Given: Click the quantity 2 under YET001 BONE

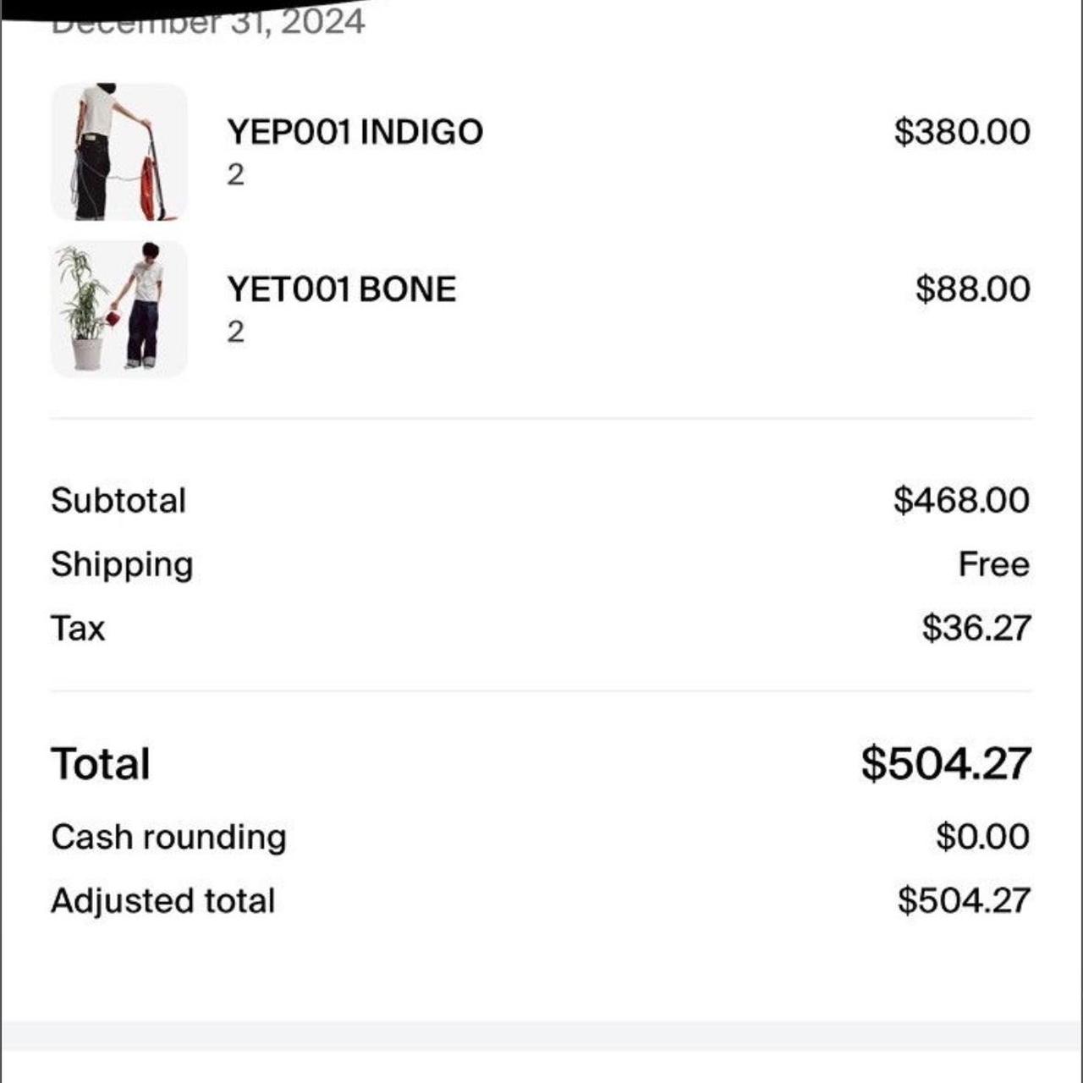Looking at the screenshot, I should point(235,332).
